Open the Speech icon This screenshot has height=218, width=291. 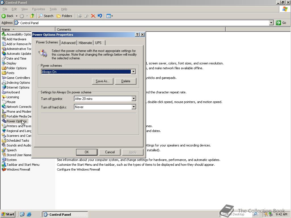point(4,150)
